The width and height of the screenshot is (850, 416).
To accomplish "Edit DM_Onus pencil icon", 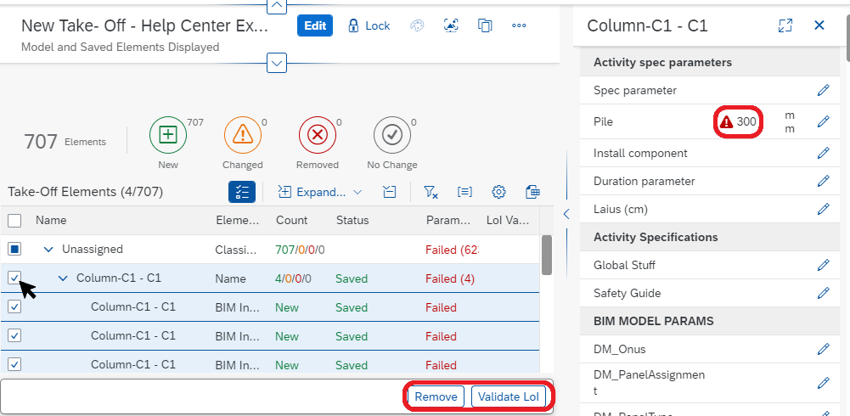I will [823, 349].
